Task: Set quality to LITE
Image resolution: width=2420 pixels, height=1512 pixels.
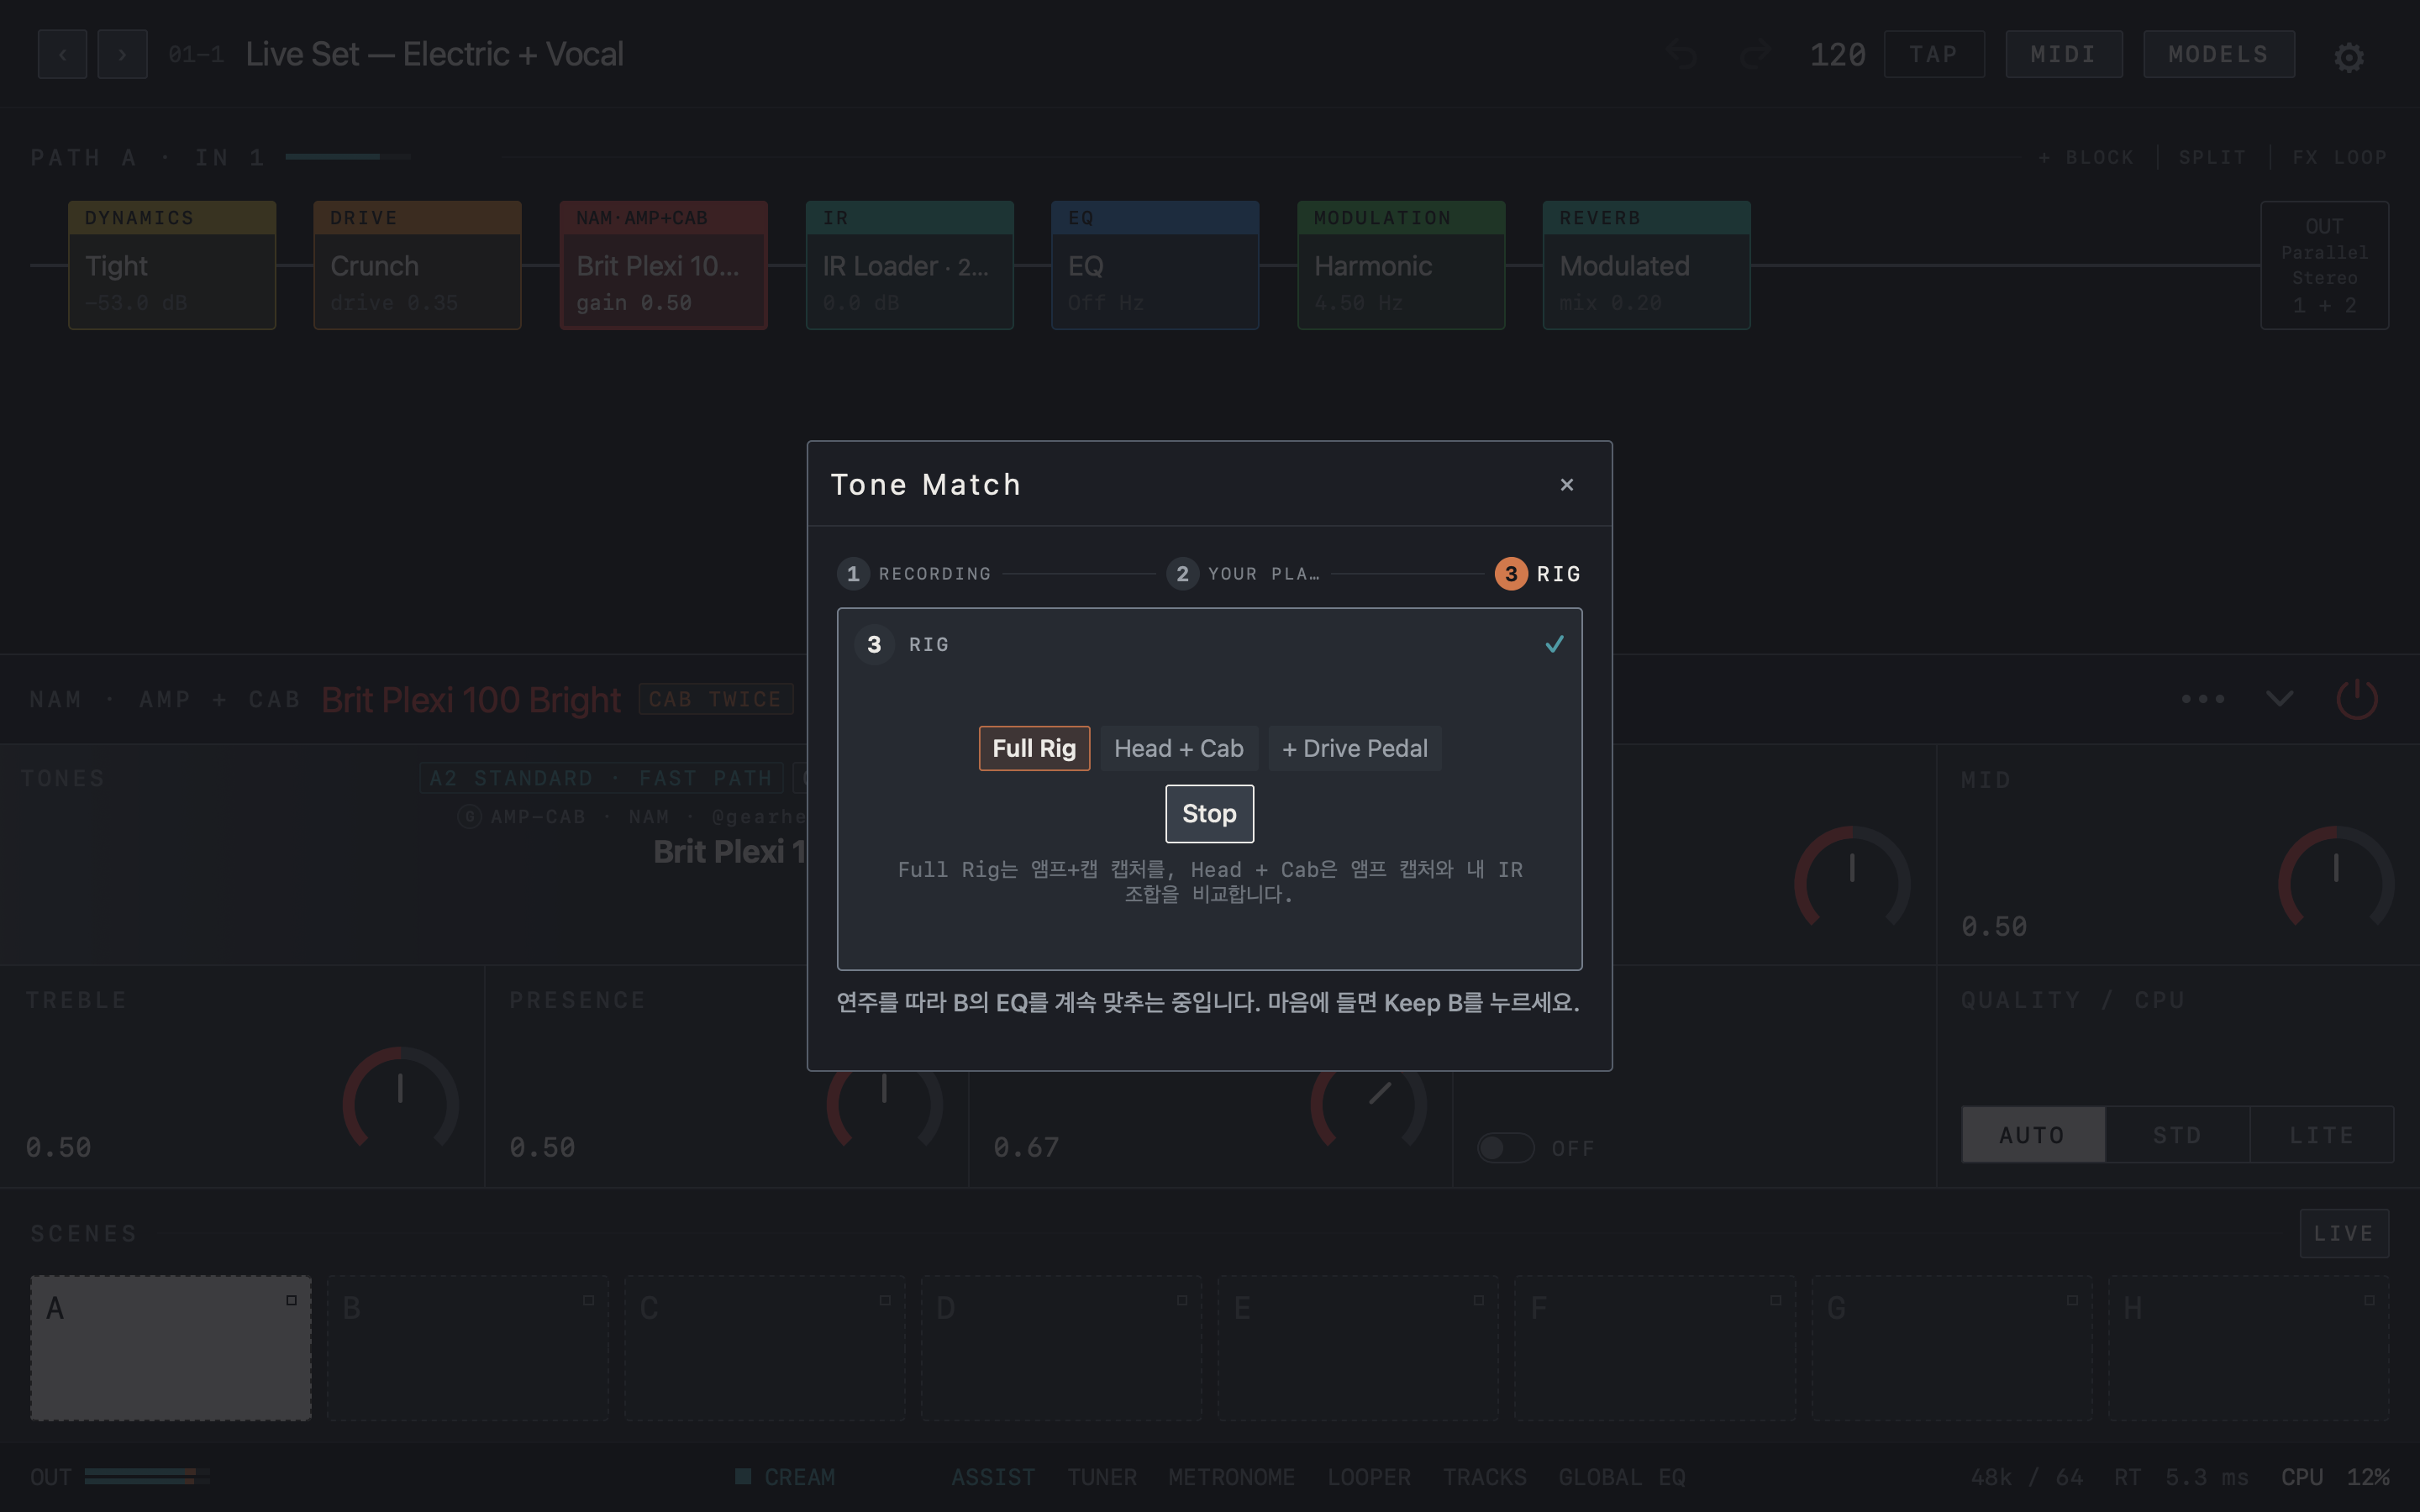Action: [x=2321, y=1135]
